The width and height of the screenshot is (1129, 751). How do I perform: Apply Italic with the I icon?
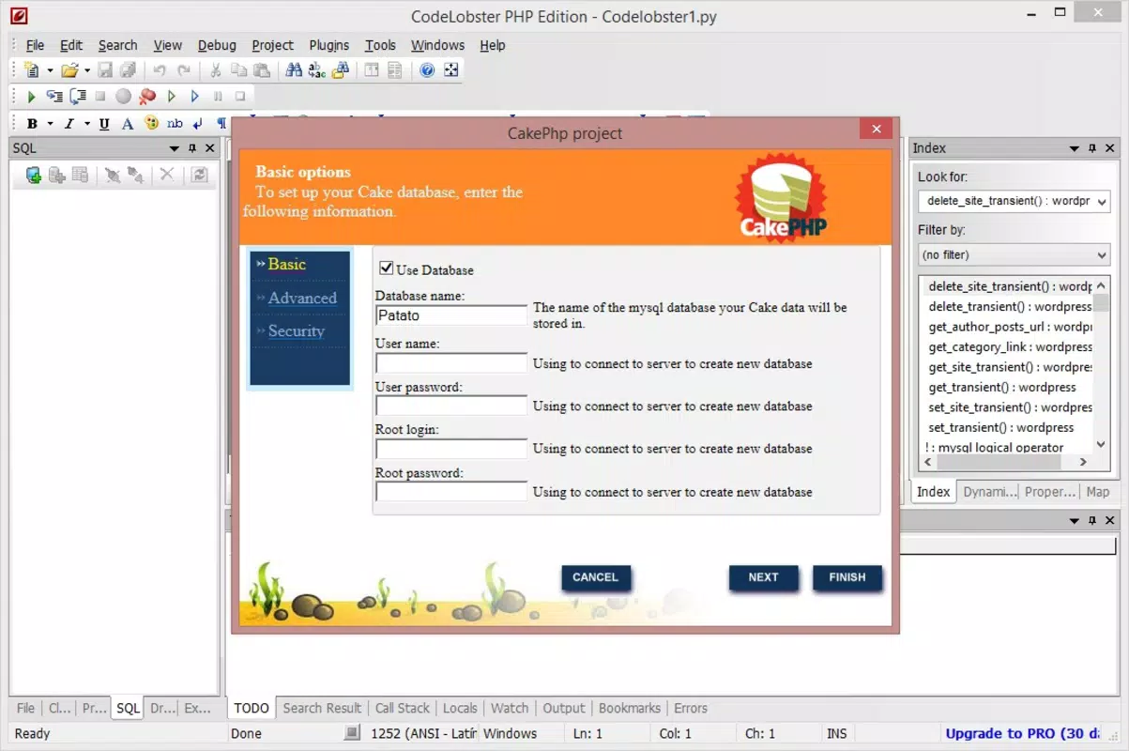[69, 123]
